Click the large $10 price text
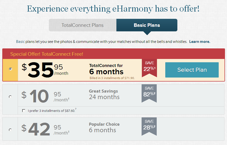The width and height of the screenshot is (227, 145). coord(39,97)
